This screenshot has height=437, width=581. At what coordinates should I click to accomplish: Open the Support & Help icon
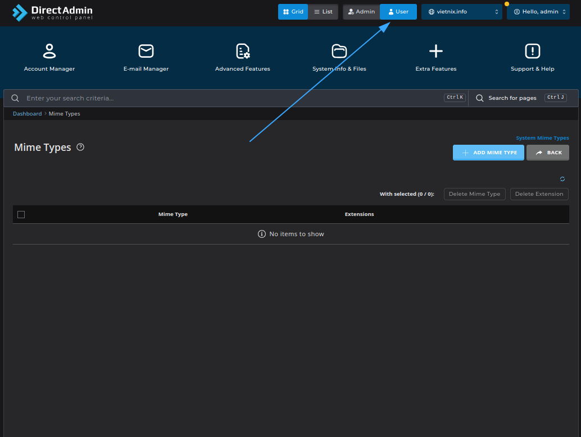click(532, 52)
